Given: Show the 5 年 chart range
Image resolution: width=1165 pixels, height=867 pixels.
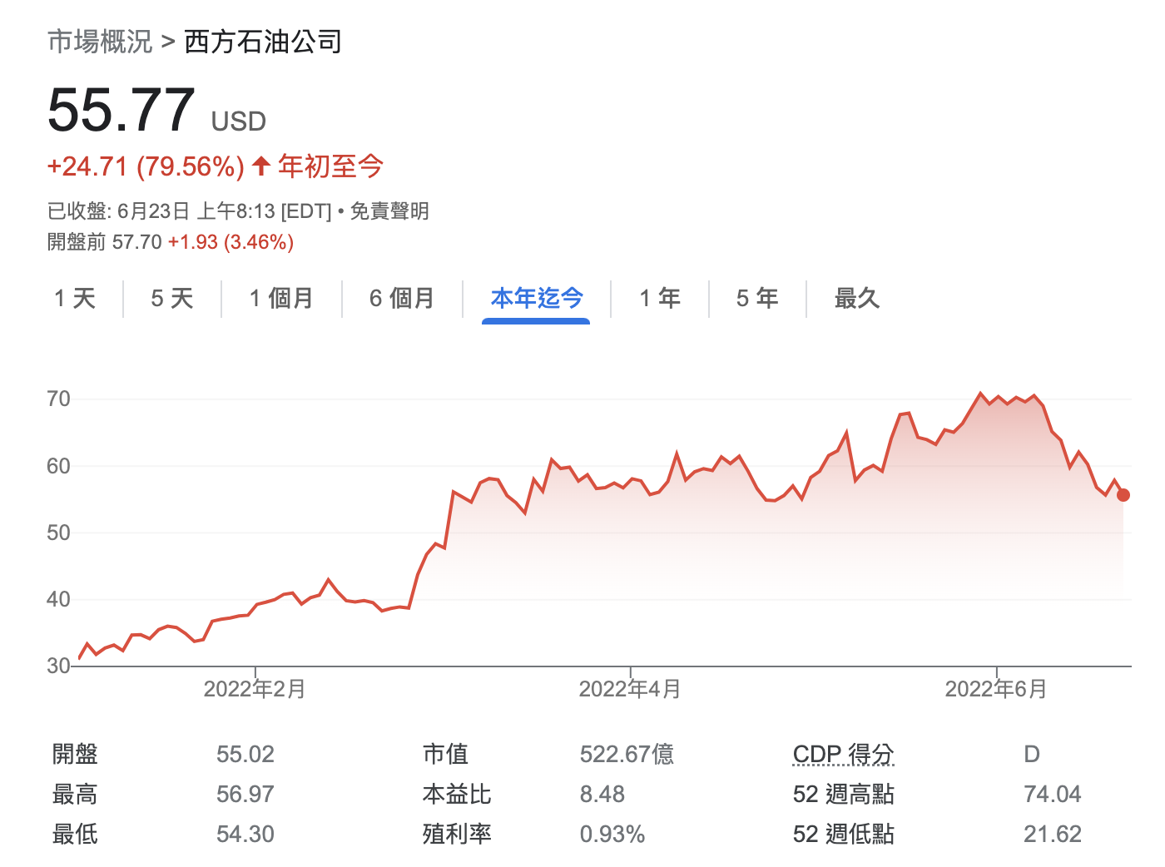Looking at the screenshot, I should coord(757,298).
